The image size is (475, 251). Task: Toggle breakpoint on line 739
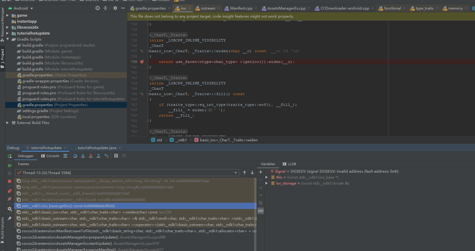142,62
